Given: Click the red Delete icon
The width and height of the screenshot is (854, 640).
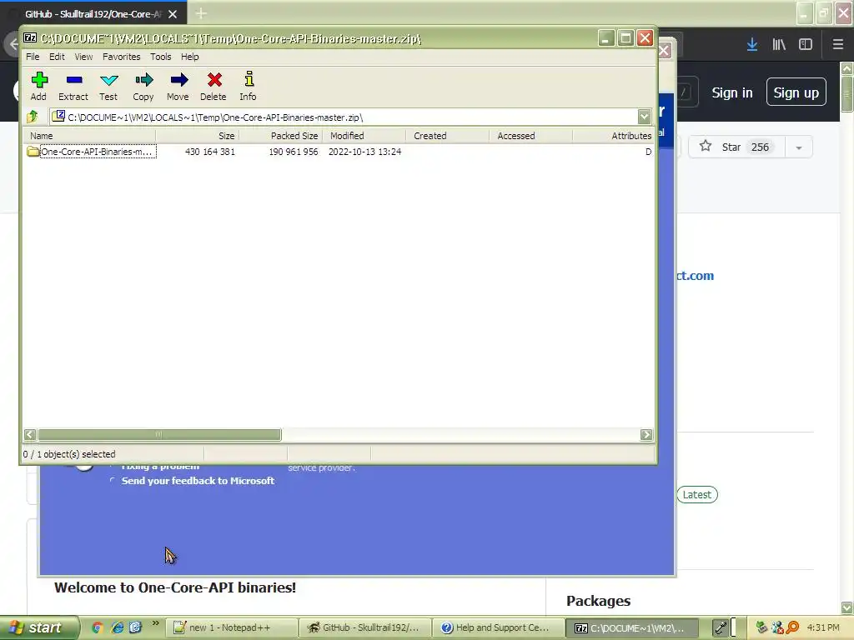Looking at the screenshot, I should (213, 86).
